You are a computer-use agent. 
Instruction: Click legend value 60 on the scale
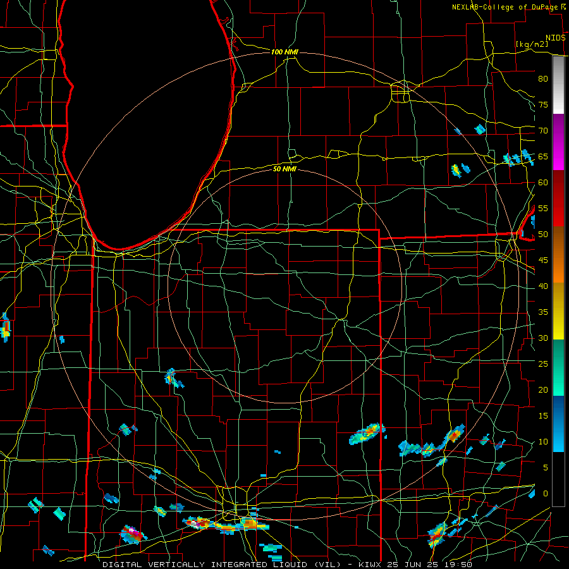pyautogui.click(x=543, y=183)
